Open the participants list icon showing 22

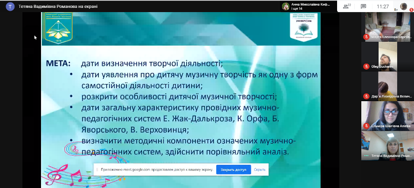coord(347,6)
